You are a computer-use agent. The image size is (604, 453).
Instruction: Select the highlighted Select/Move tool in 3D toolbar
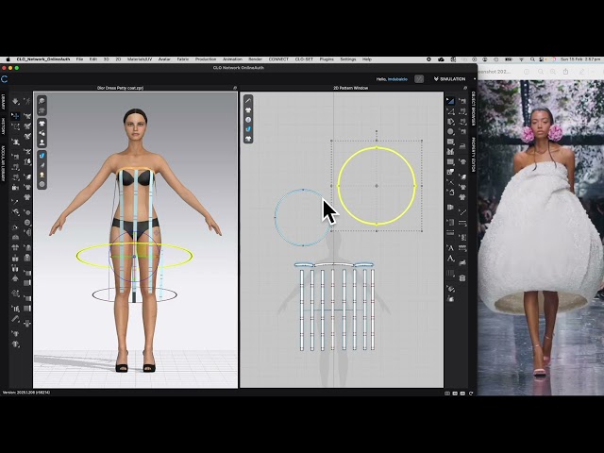[15, 115]
